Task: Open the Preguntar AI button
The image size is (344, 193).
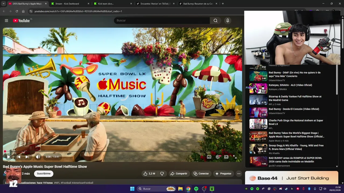Action: [x=223, y=173]
